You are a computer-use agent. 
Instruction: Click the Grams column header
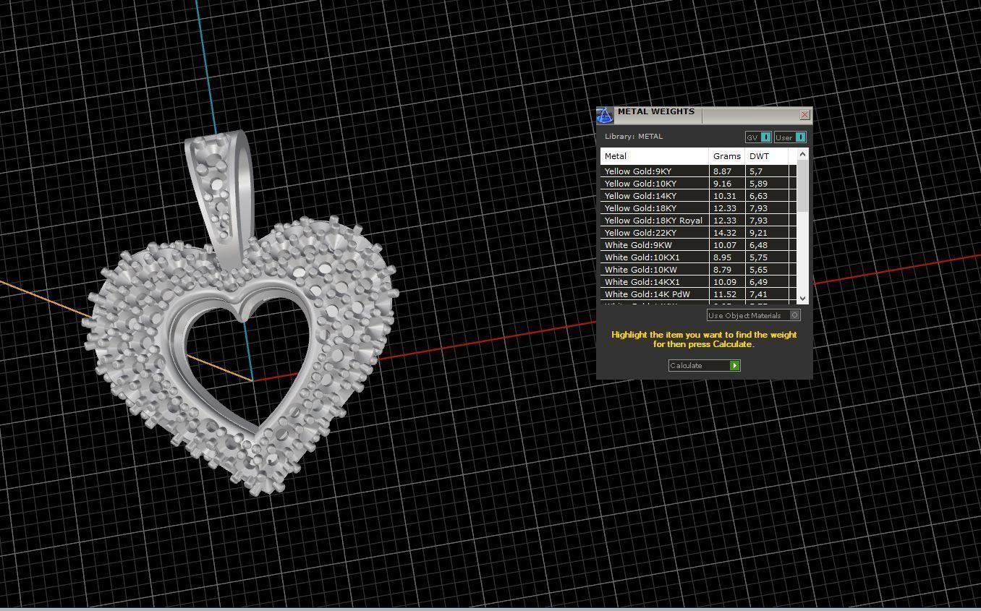point(726,156)
